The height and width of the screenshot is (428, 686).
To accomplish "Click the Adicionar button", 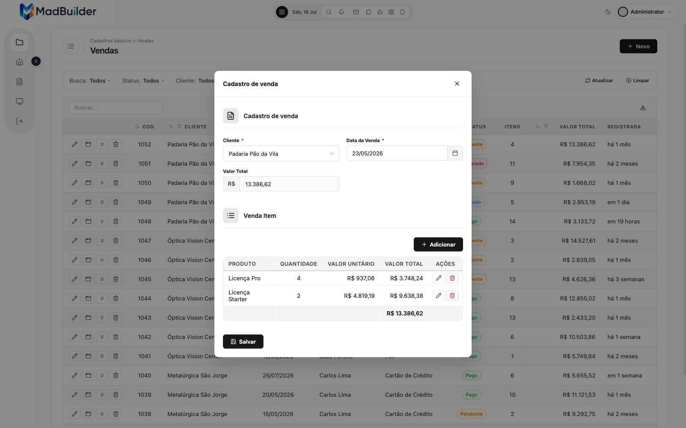I will pyautogui.click(x=438, y=244).
